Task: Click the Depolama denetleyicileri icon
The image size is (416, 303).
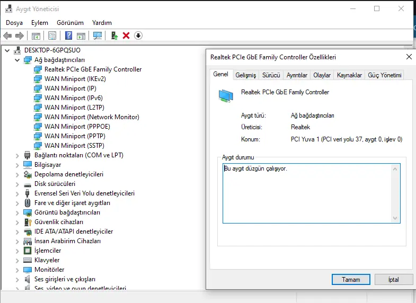Action: (x=28, y=174)
